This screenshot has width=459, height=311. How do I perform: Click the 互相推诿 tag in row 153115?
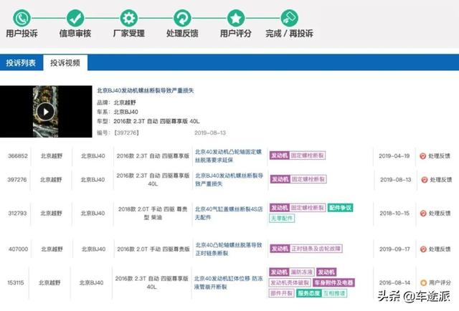(x=334, y=293)
